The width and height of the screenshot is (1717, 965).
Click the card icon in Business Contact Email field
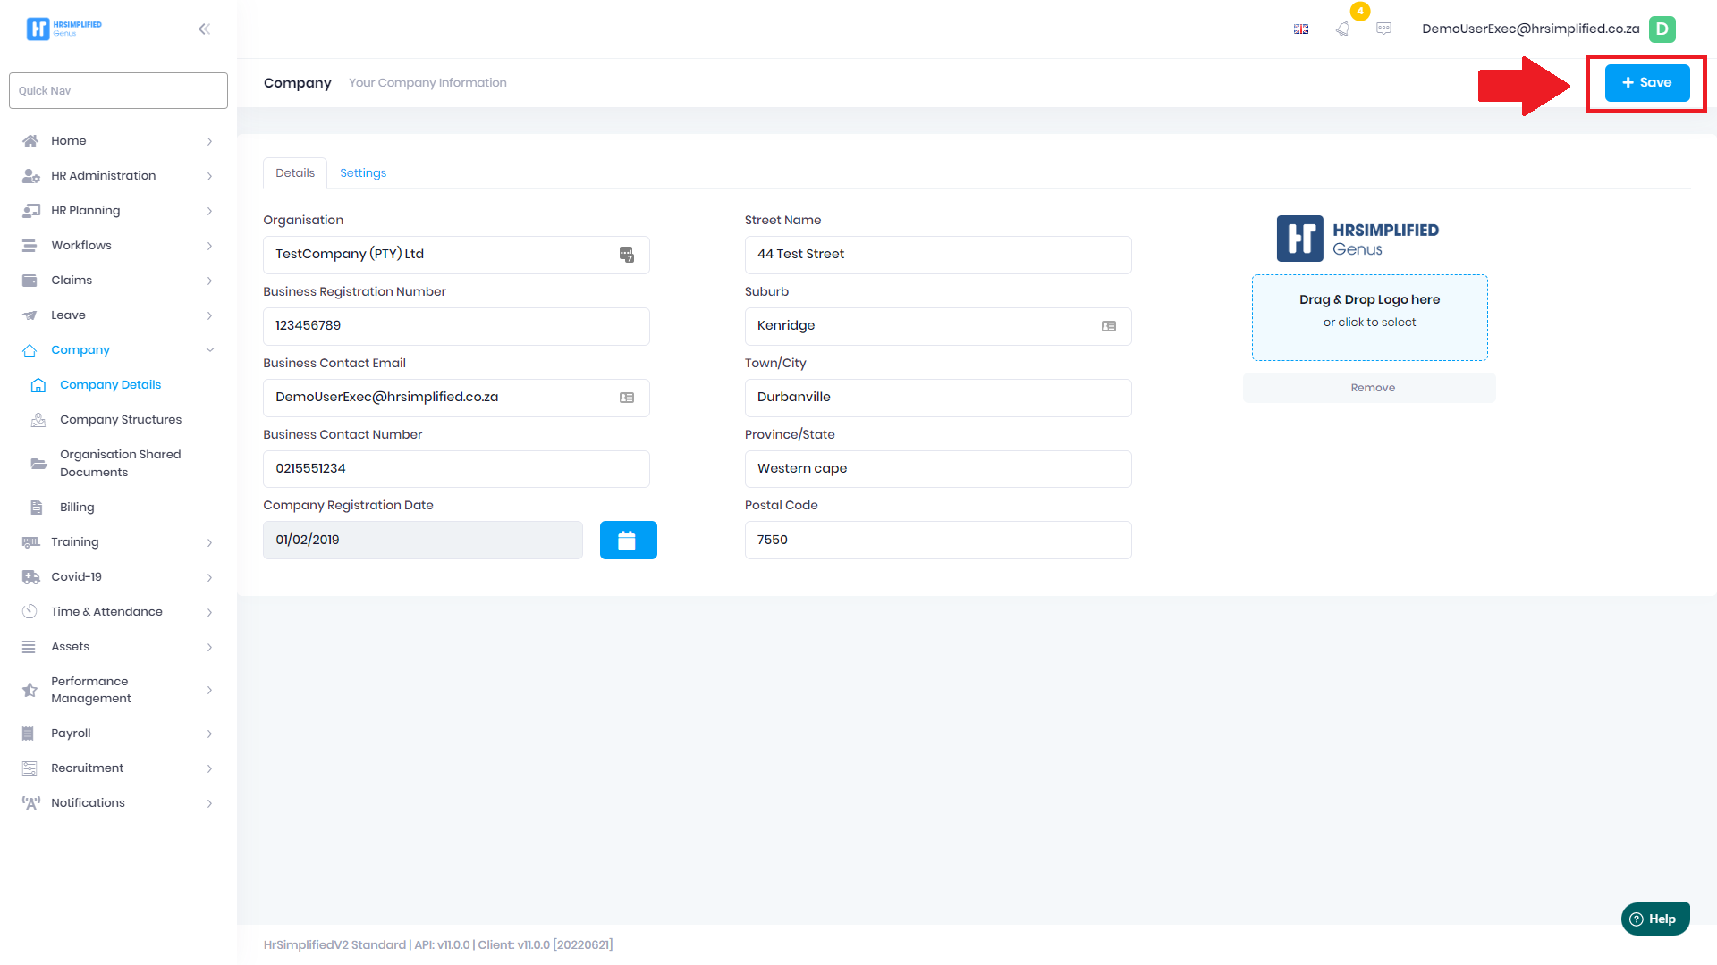627,398
